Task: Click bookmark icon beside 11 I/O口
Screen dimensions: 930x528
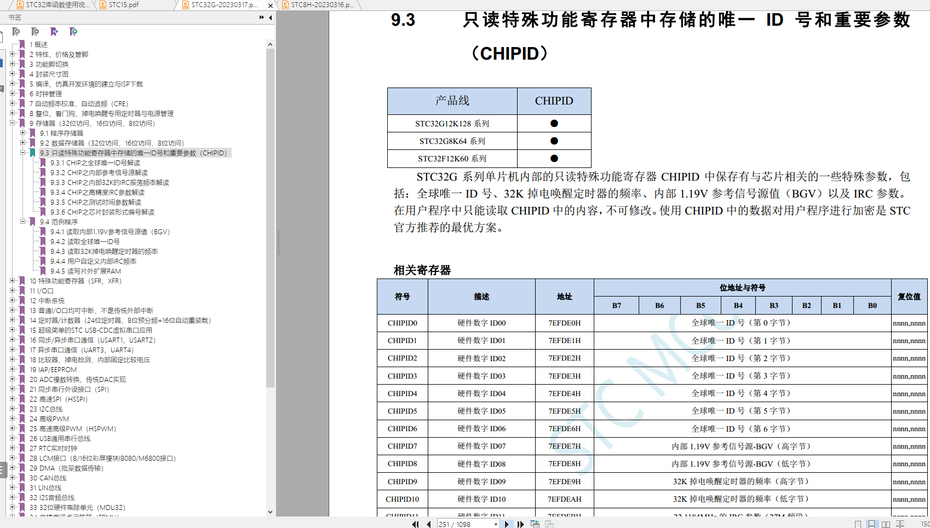Action: click(x=22, y=291)
